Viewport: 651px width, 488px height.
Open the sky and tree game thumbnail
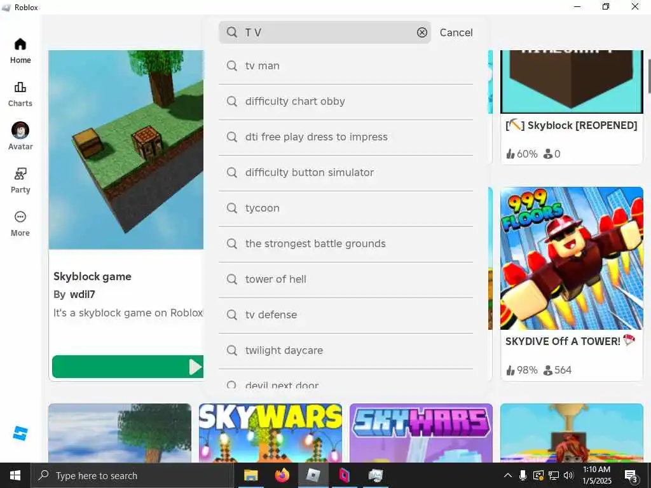[120, 433]
